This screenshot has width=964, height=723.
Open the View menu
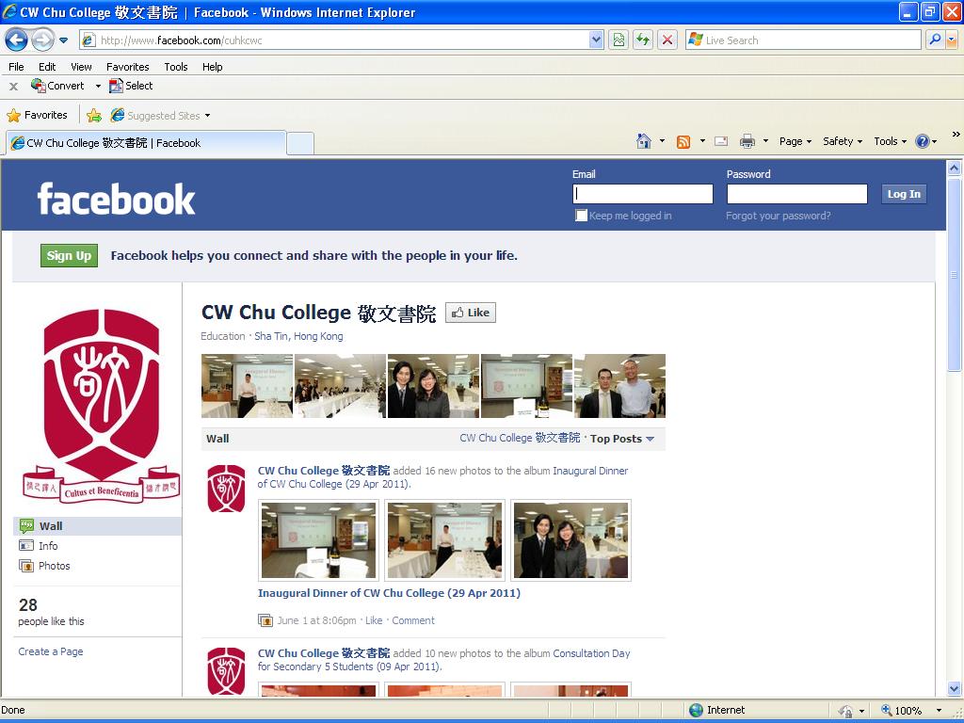tap(81, 67)
